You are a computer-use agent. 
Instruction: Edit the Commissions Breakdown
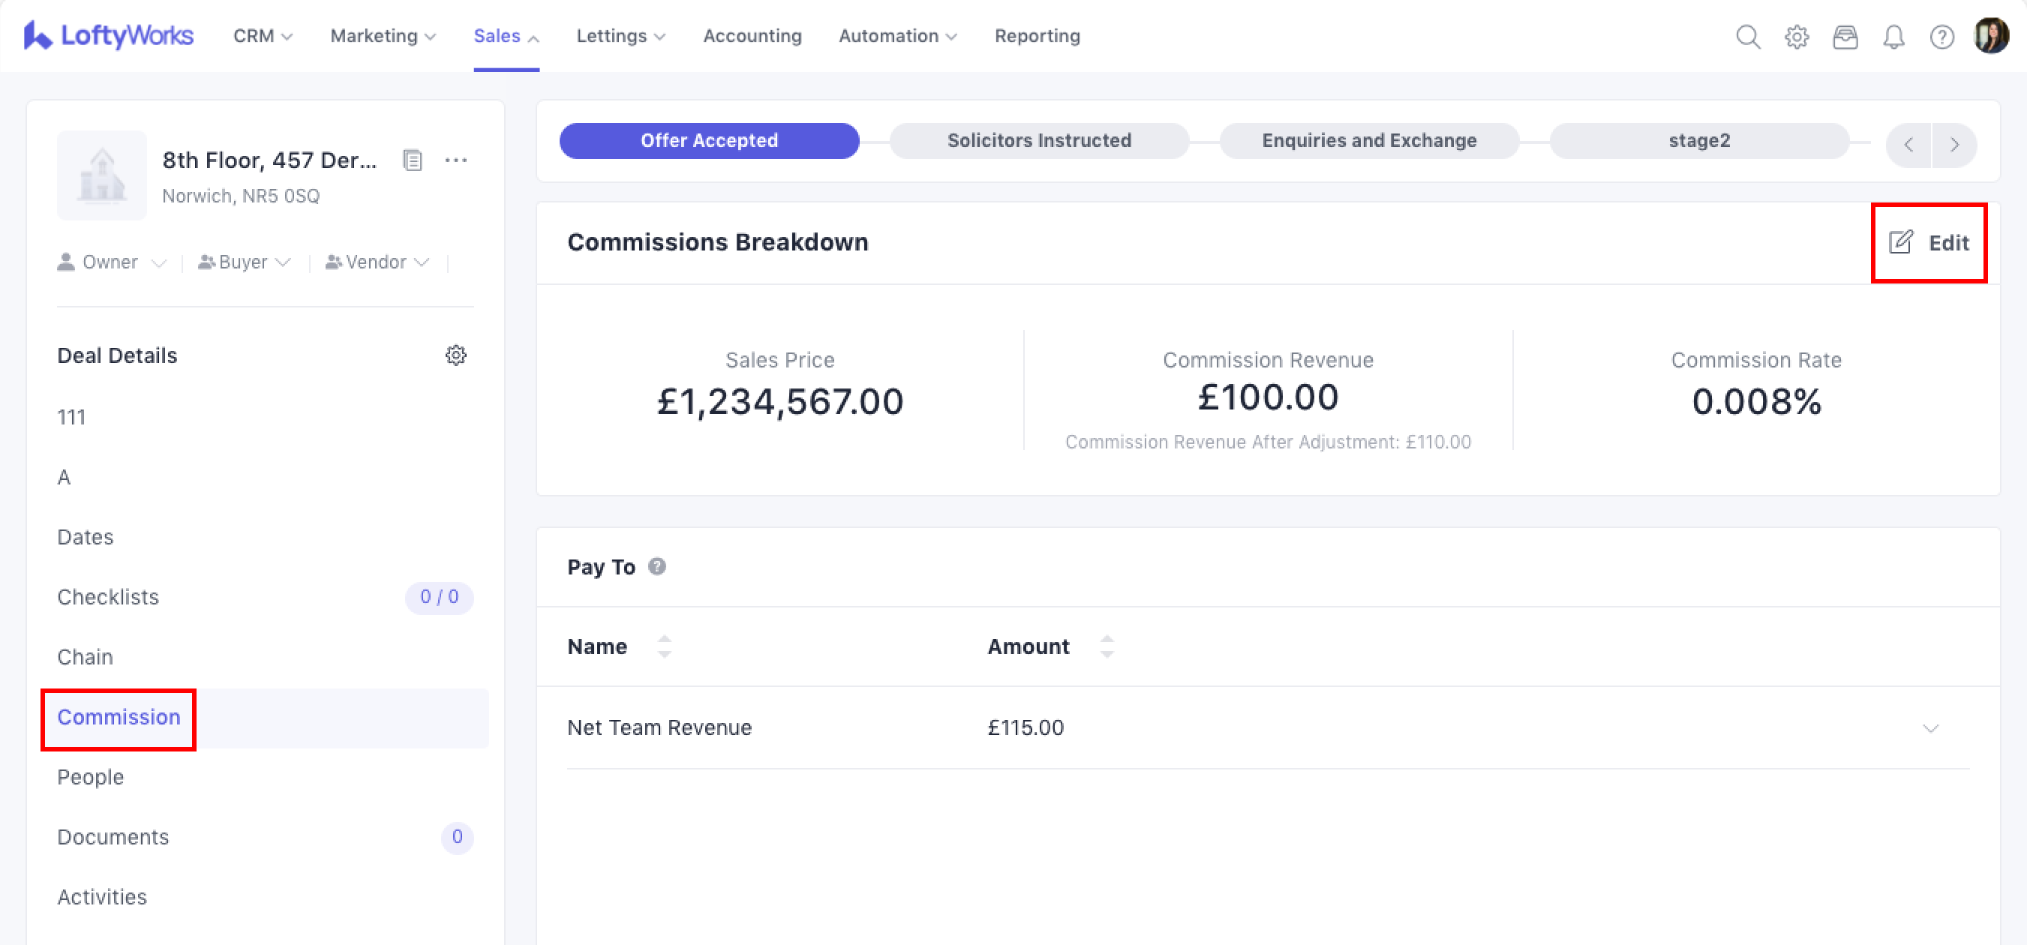pyautogui.click(x=1929, y=242)
